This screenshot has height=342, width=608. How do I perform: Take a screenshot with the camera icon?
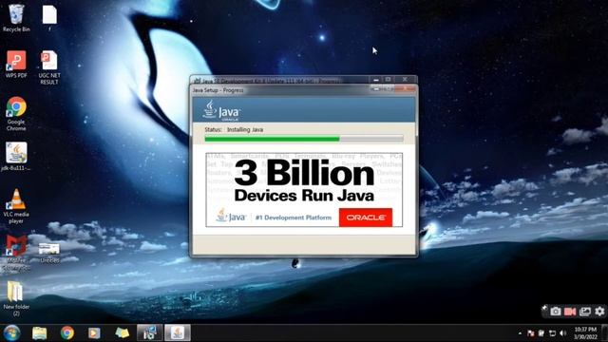click(556, 312)
